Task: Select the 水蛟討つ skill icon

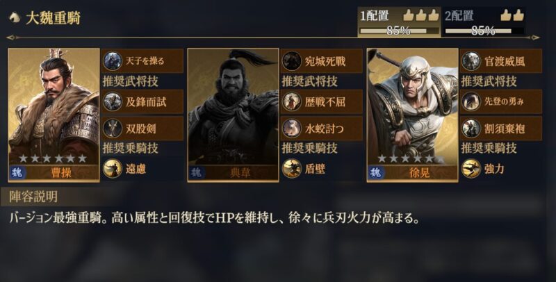Action: click(x=292, y=128)
